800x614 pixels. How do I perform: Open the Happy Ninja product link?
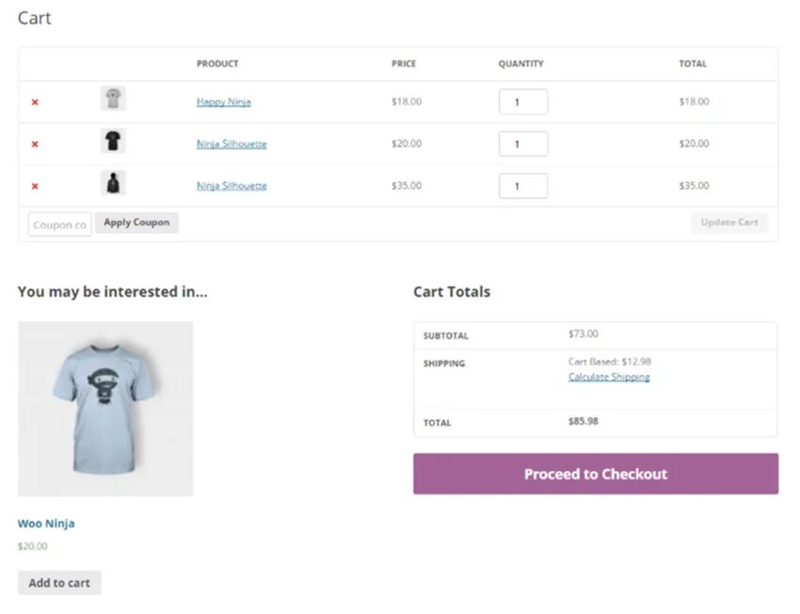click(x=223, y=102)
